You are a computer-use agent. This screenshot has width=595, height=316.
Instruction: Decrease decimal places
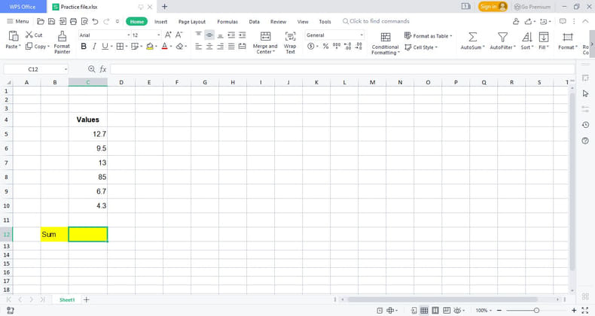point(359,46)
